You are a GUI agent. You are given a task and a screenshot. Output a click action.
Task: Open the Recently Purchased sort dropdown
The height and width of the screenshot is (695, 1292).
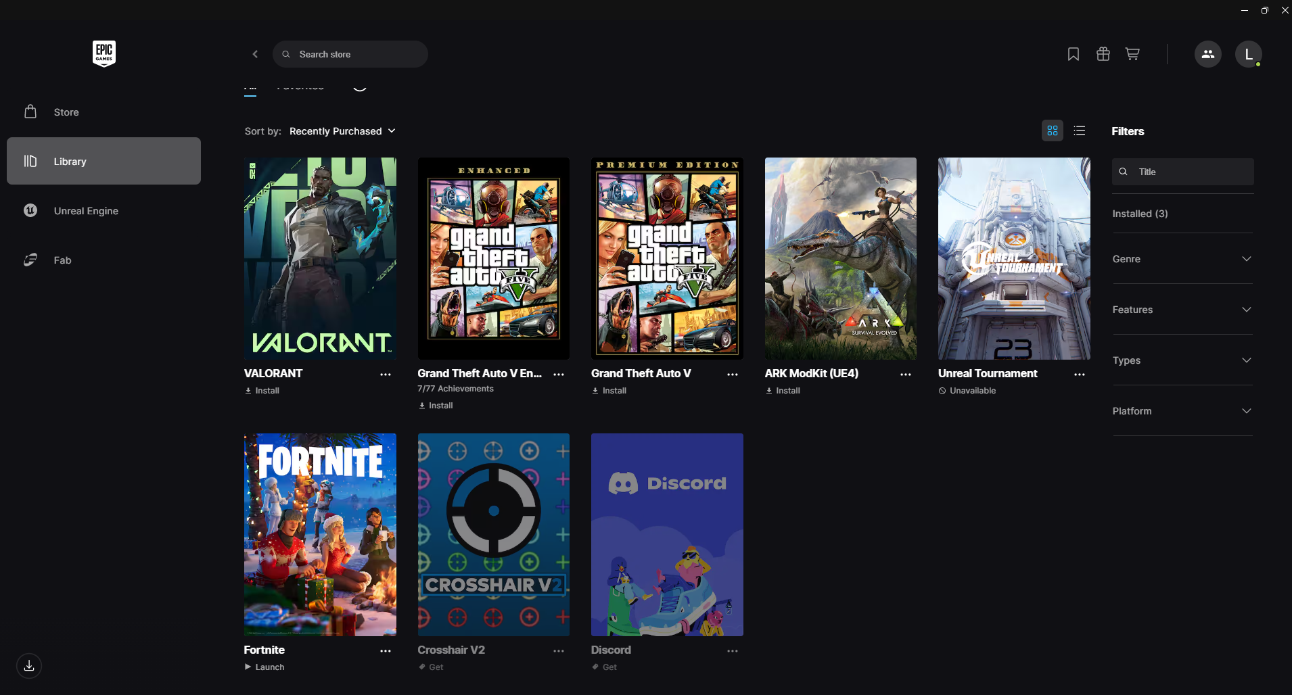342,130
